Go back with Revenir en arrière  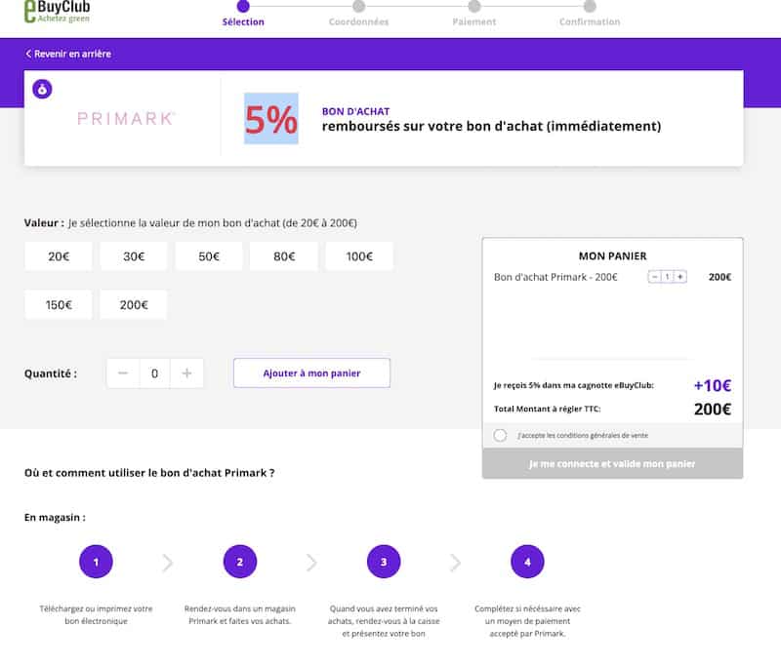[68, 54]
